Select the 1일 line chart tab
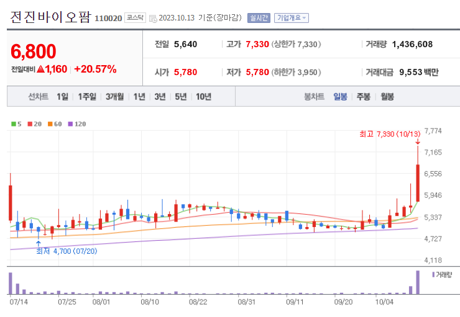The width and height of the screenshot is (460, 317). point(63,97)
